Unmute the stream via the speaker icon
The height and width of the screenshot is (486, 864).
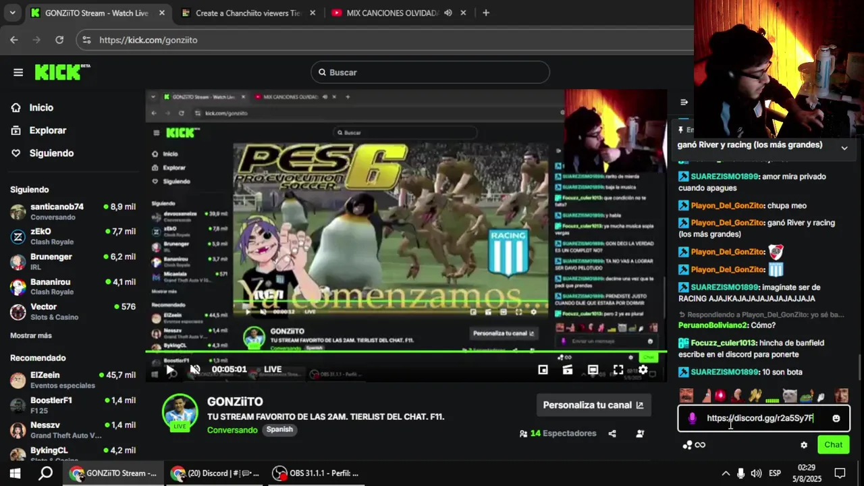click(x=195, y=369)
